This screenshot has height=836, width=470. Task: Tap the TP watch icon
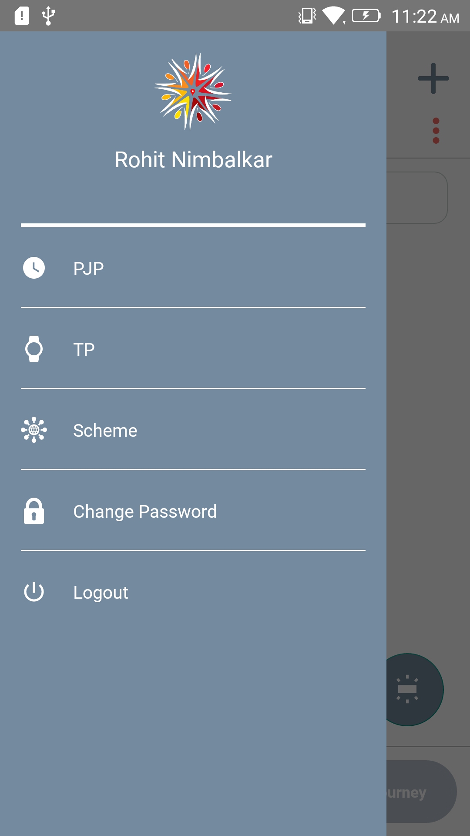[34, 349]
